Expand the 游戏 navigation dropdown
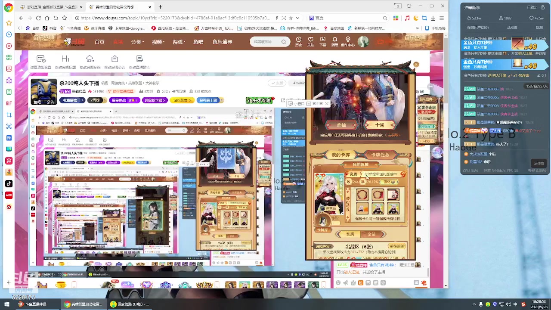 click(x=178, y=42)
